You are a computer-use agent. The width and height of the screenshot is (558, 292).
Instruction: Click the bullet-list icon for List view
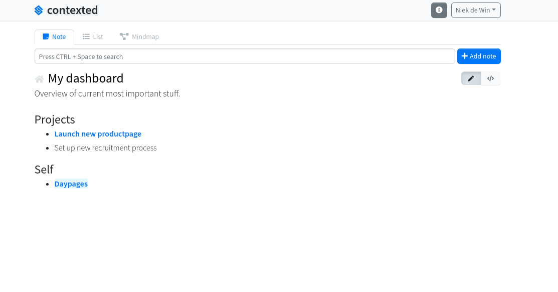click(x=86, y=36)
